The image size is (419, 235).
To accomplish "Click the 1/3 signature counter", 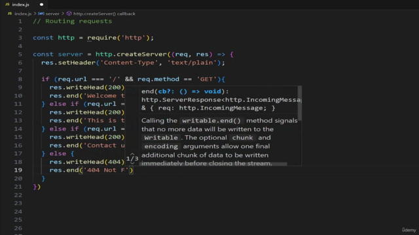I will point(132,159).
